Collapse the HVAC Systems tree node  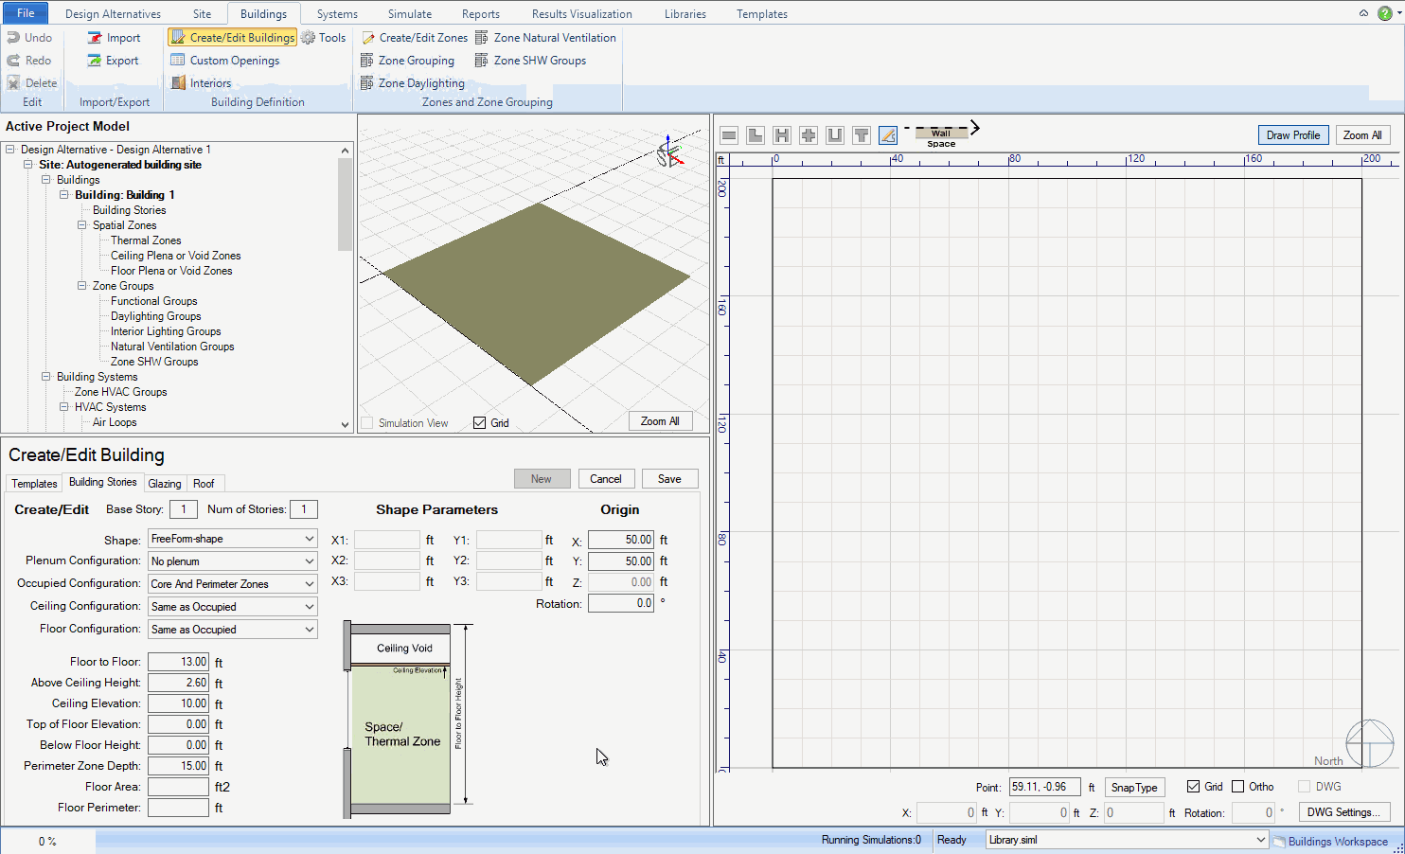(64, 407)
